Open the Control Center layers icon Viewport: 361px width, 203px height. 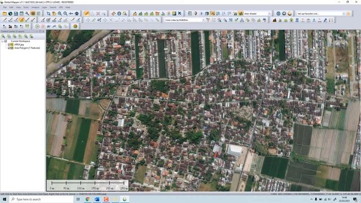33,14
